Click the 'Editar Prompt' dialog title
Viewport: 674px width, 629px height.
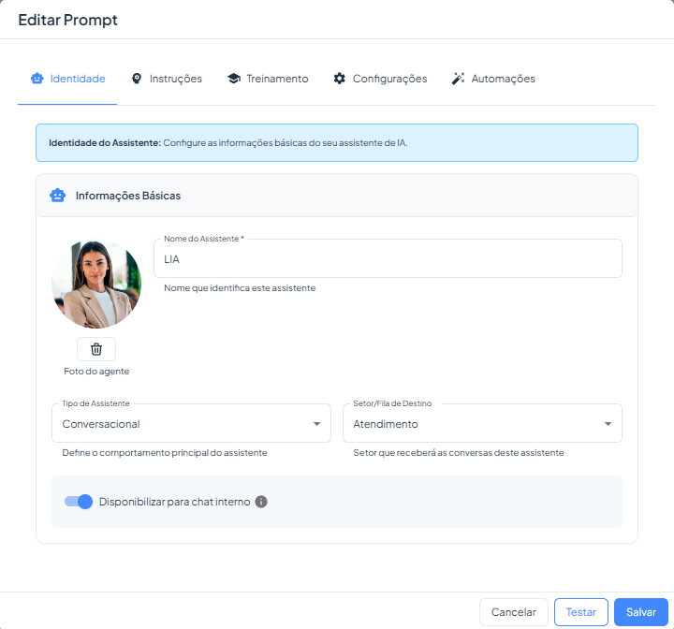click(x=68, y=20)
